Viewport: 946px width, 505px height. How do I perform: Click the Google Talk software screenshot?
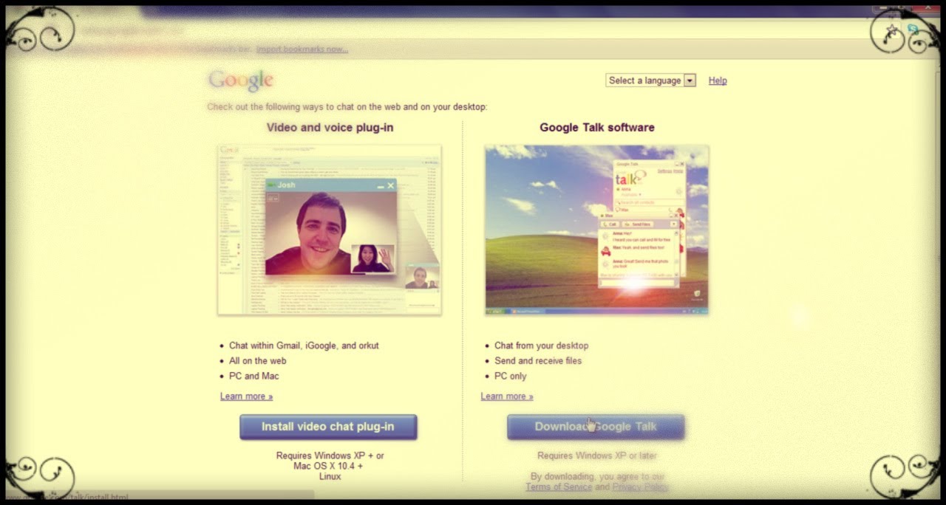tap(597, 230)
